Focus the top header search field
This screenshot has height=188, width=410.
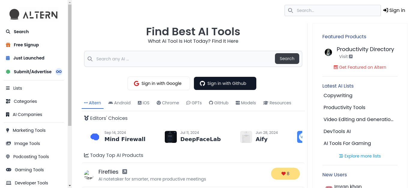tap(333, 10)
